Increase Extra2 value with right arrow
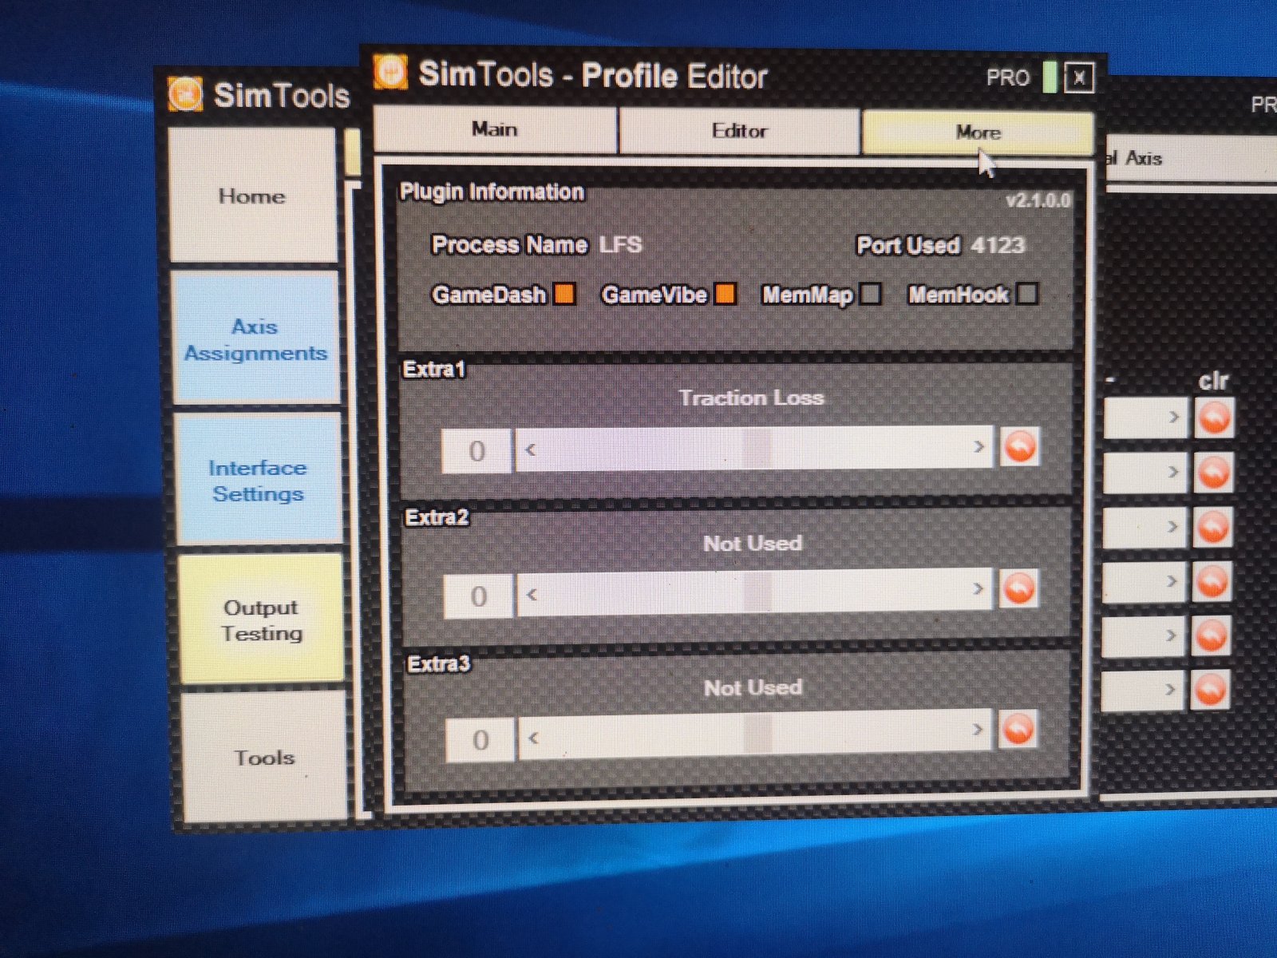The height and width of the screenshot is (958, 1277). pos(978,589)
